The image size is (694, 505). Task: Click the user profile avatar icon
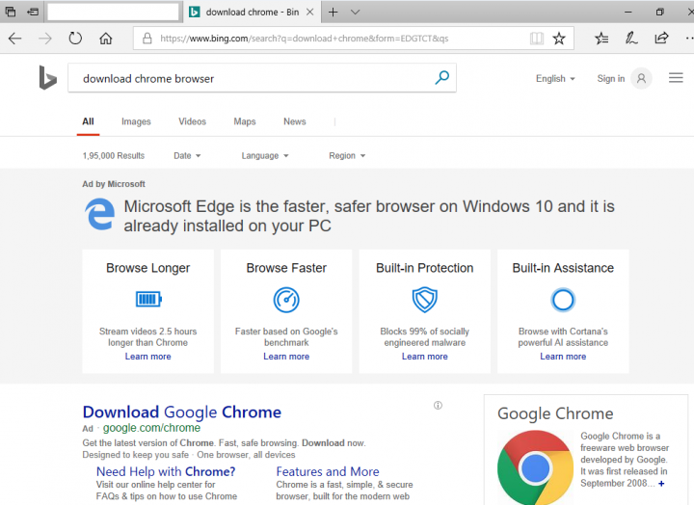[641, 79]
